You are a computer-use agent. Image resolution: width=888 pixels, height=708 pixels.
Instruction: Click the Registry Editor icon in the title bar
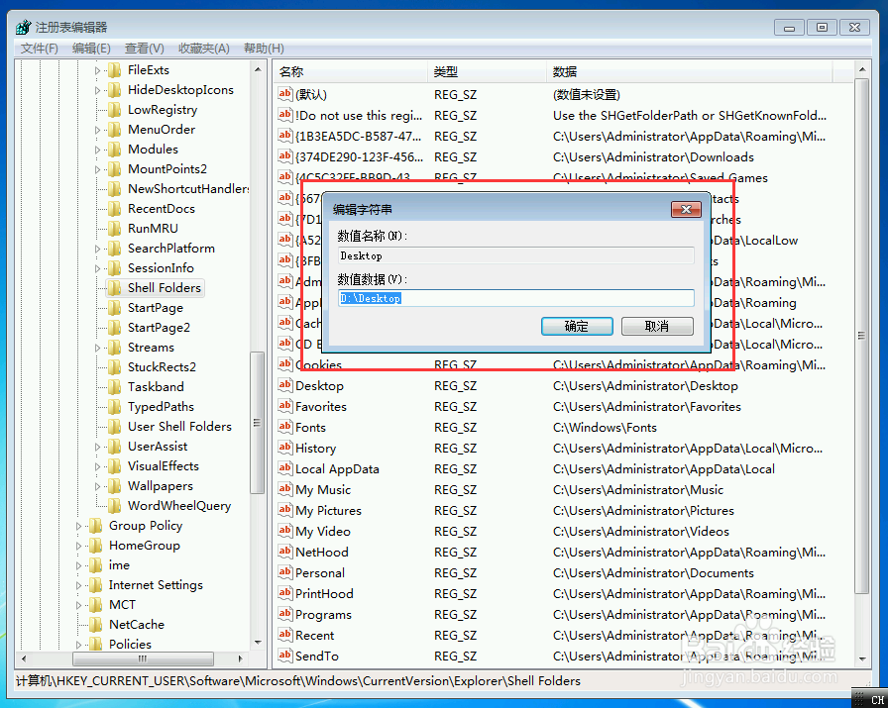[x=21, y=27]
